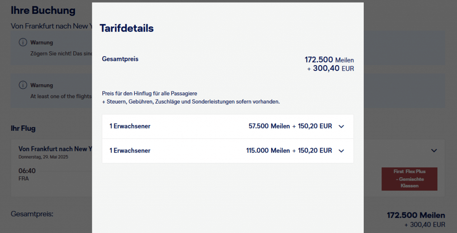The width and height of the screenshot is (457, 233).
Task: Collapse the flight card chevron beside Ihr Flug
Action: pos(434,151)
